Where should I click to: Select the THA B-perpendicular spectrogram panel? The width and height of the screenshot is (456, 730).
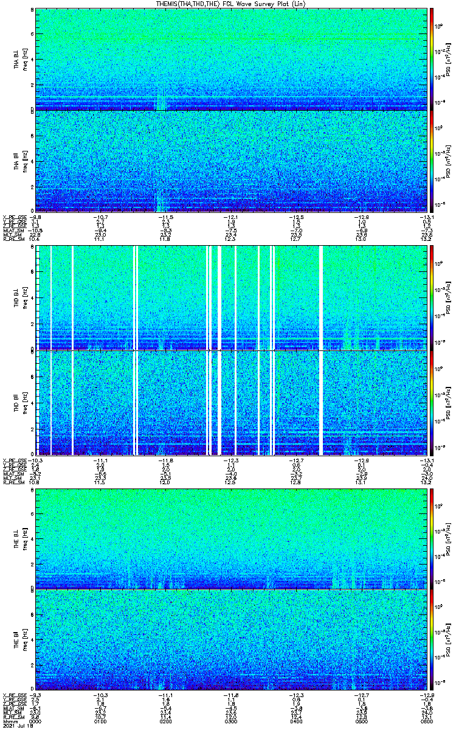point(230,59)
